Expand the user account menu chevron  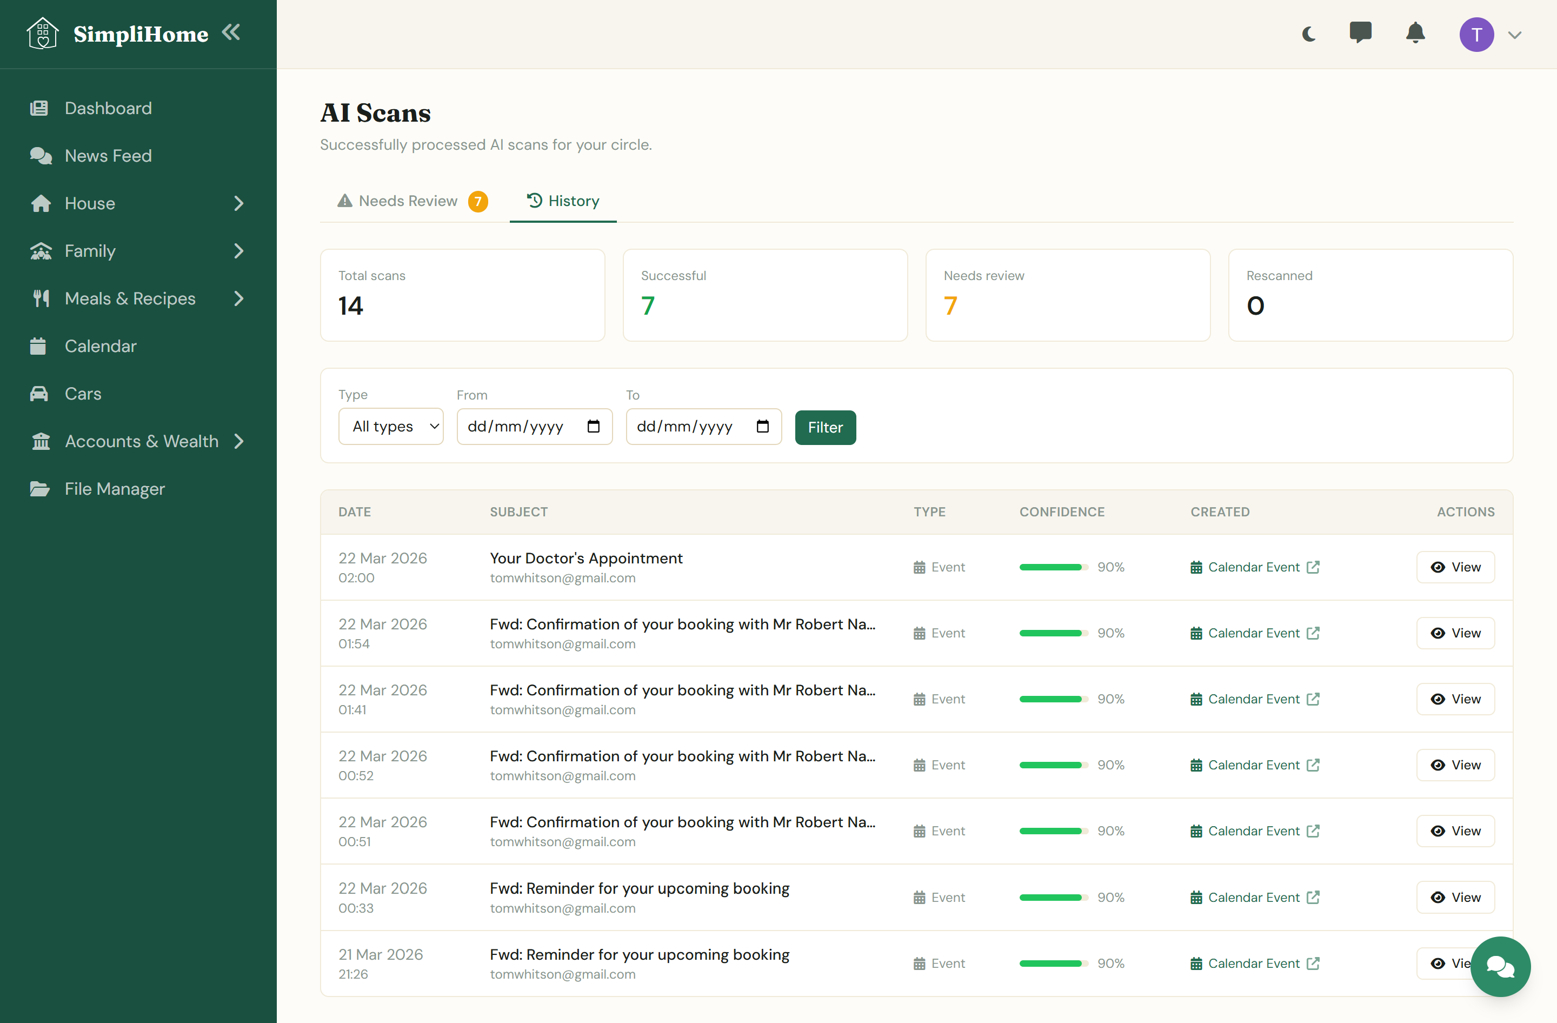[1514, 35]
